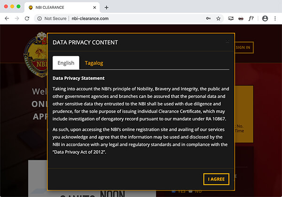282x197 pixels.
Task: Click the Data Privacy Statement heading
Action: (78, 78)
